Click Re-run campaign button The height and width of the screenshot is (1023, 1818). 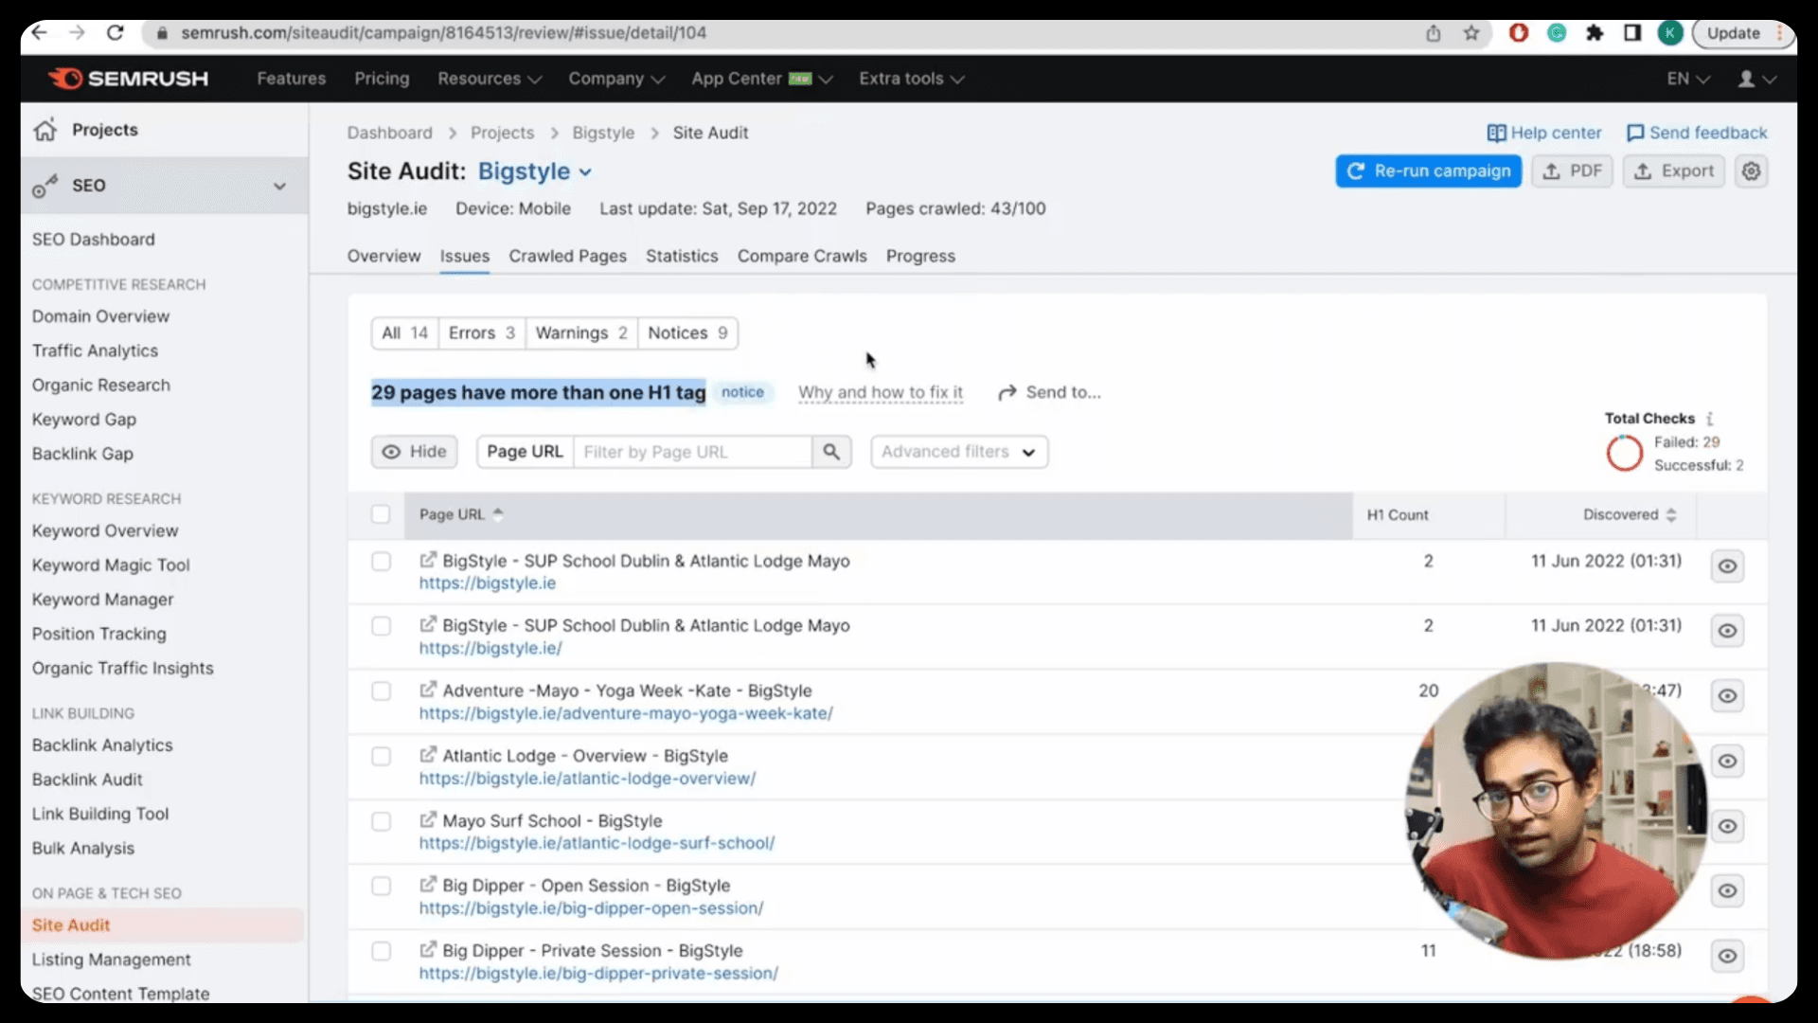point(1428,171)
